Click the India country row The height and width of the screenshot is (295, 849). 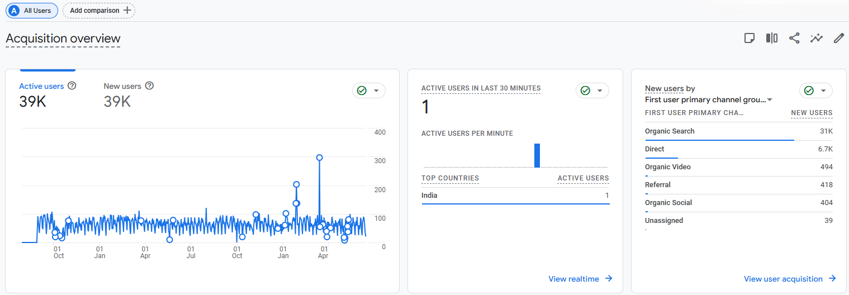point(515,196)
